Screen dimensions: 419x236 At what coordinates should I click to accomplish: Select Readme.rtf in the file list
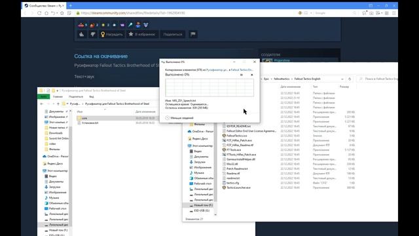[x=231, y=173]
